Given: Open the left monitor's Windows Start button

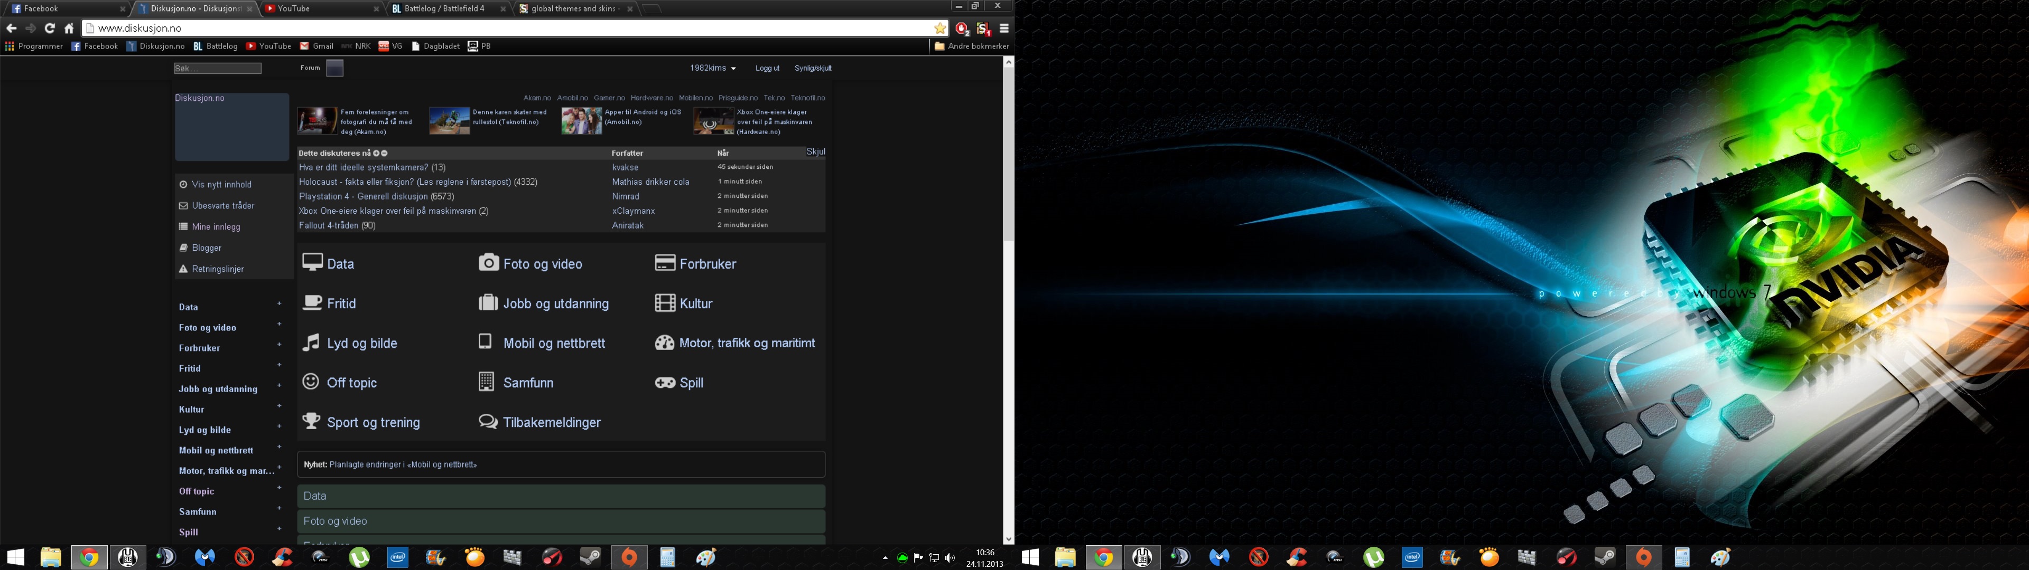Looking at the screenshot, I should click(x=15, y=557).
